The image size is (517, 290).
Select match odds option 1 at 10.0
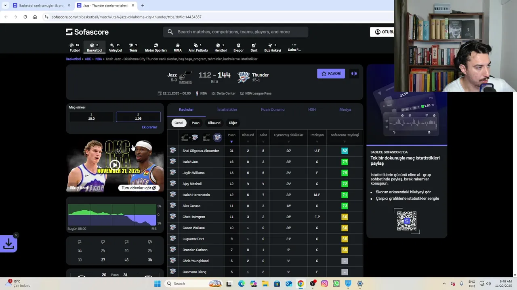click(x=91, y=117)
